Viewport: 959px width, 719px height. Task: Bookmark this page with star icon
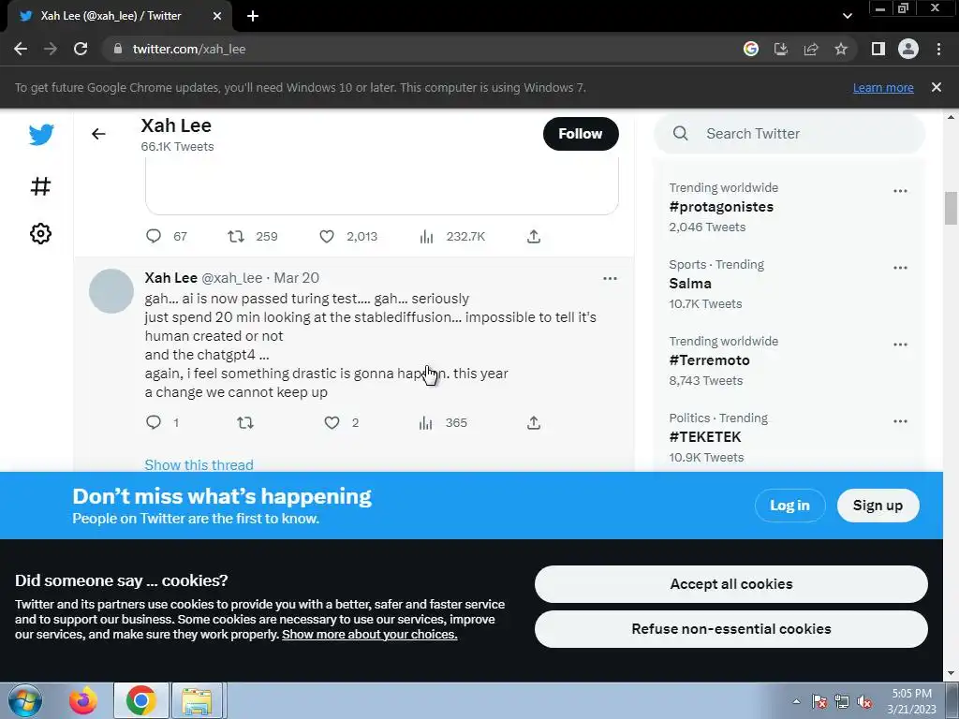pos(841,49)
